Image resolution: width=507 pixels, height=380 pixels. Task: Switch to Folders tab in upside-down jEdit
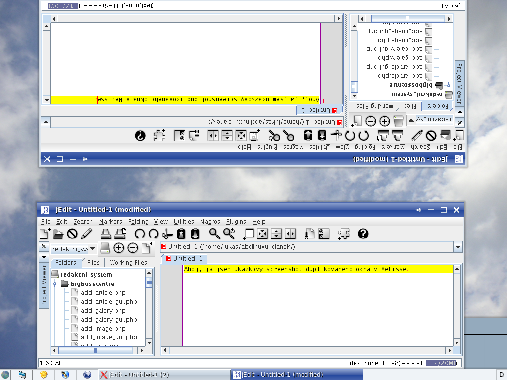pyautogui.click(x=438, y=106)
